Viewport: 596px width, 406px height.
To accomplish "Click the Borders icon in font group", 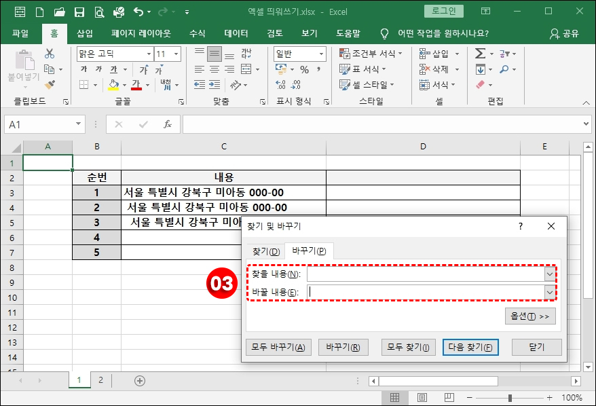I will point(84,84).
